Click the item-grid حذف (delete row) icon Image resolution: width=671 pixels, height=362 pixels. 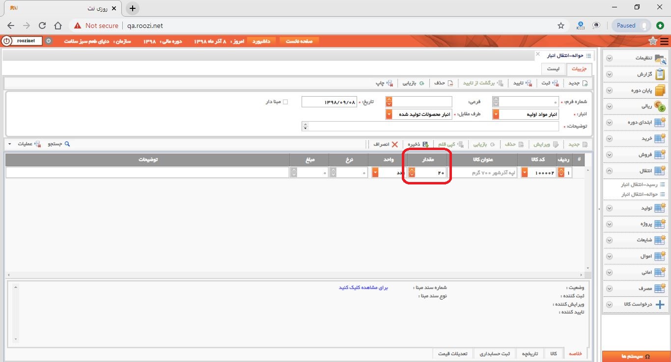pos(521,145)
